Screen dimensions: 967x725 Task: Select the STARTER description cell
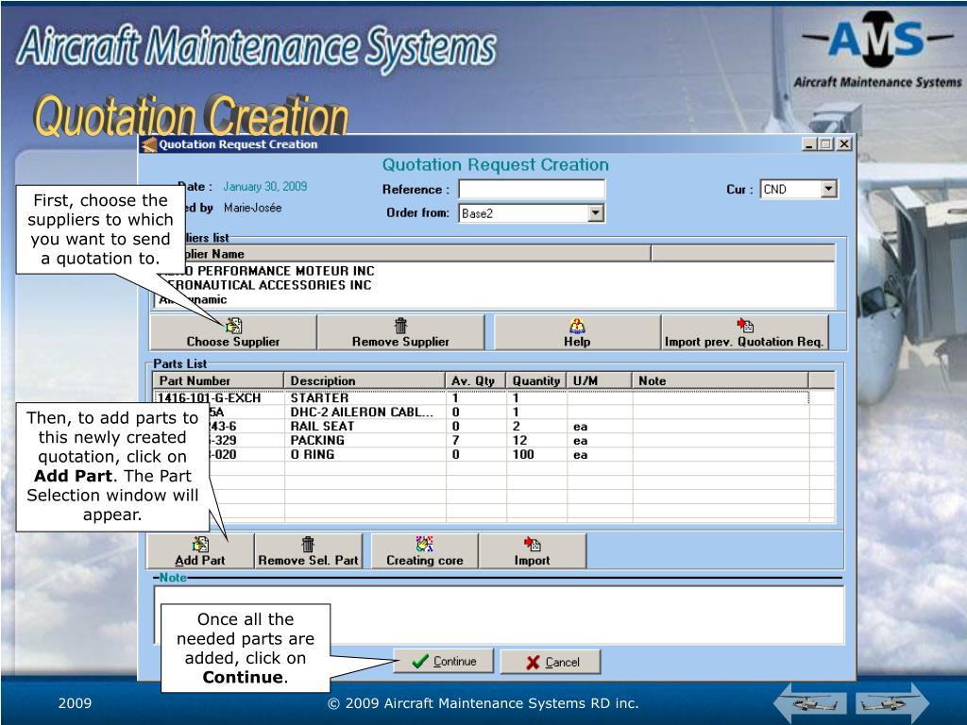[365, 397]
